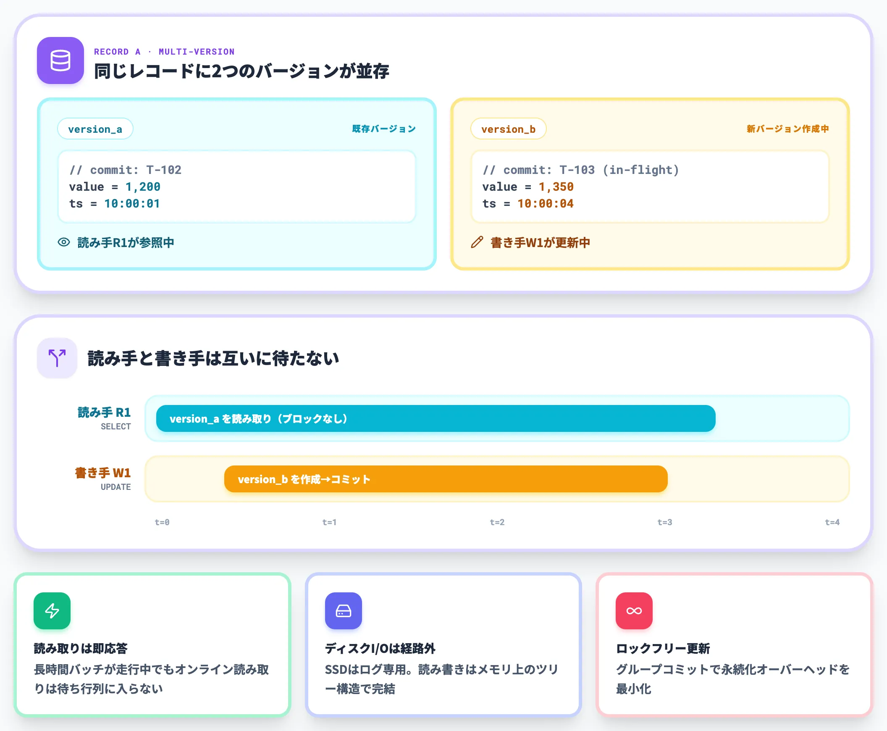This screenshot has height=731, width=887.
Task: Click the 既存バージョン status label
Action: (384, 129)
